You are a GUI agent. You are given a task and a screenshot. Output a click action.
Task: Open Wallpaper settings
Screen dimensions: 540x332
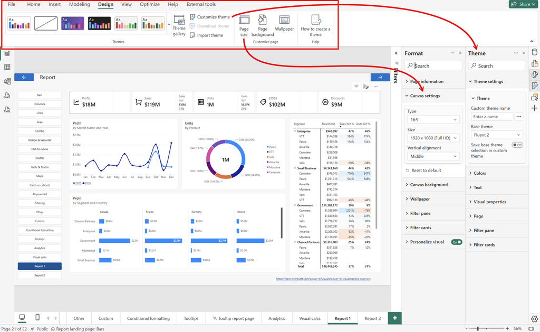click(x=284, y=23)
